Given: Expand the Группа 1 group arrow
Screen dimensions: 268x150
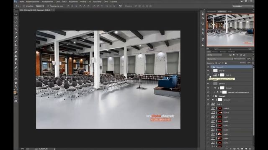Looking at the screenshot, I should click(x=214, y=96).
